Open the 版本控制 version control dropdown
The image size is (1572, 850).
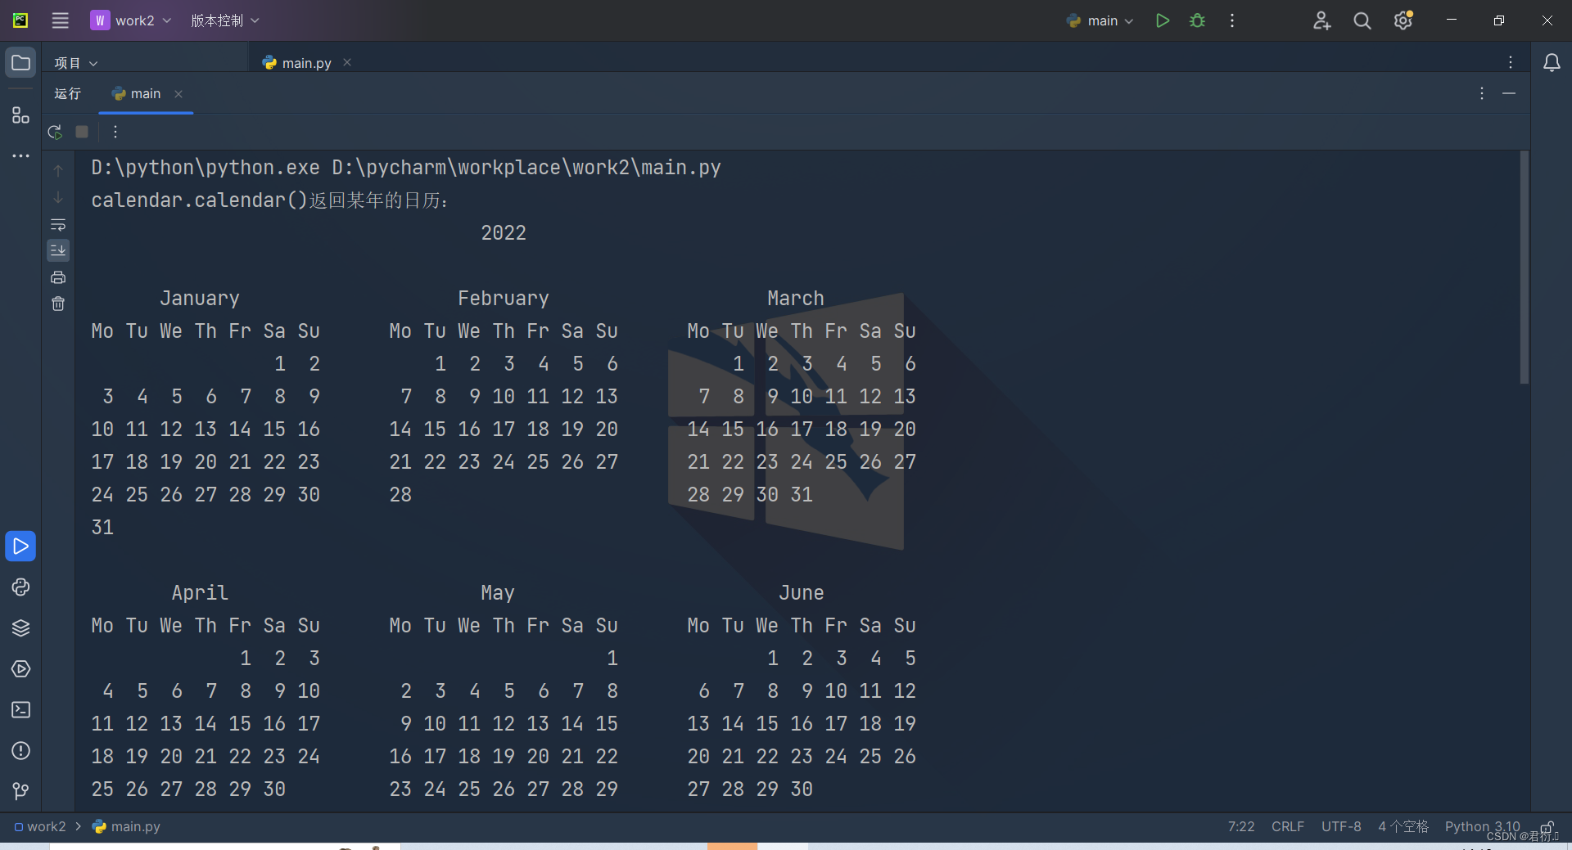tap(224, 20)
